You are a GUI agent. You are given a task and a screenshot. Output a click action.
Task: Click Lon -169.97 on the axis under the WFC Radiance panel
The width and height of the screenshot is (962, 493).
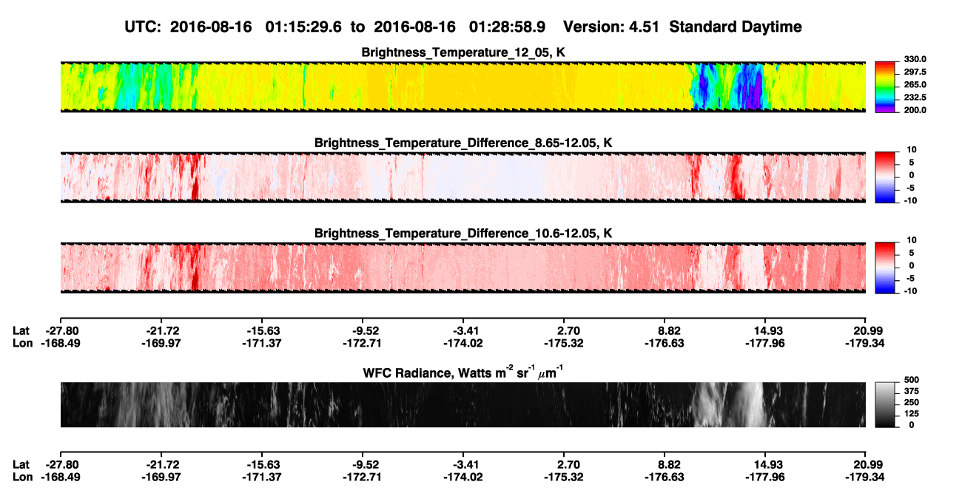click(x=161, y=477)
